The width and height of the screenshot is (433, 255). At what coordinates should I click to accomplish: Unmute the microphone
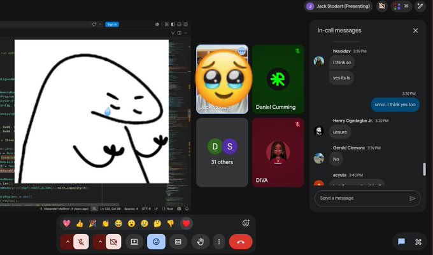pos(81,242)
